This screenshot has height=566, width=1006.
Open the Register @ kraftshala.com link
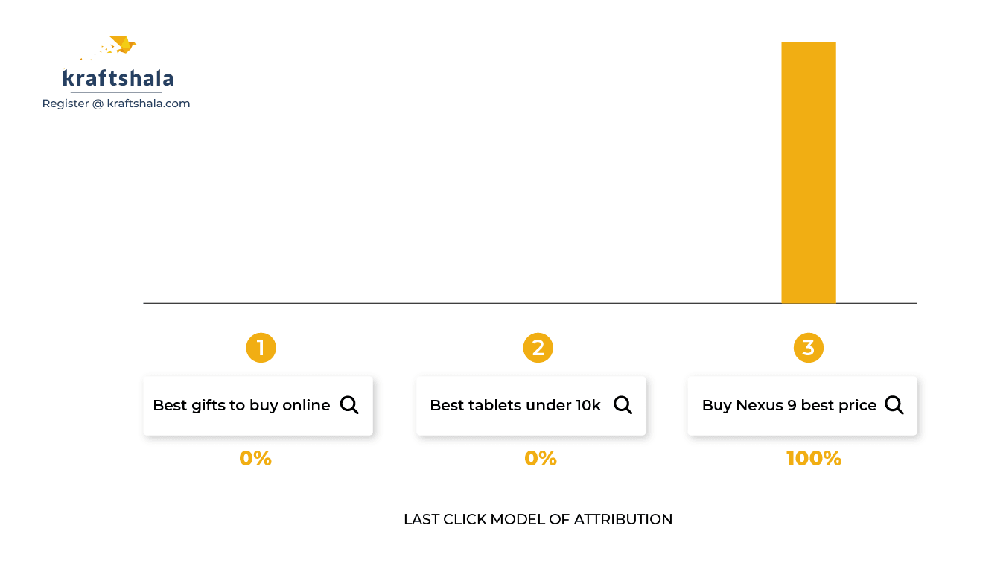click(116, 104)
